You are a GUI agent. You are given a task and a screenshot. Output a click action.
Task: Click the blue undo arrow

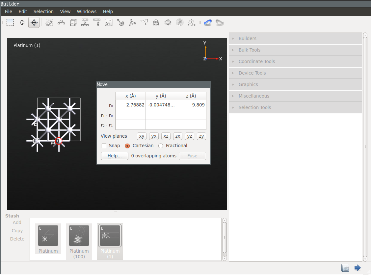(207, 22)
